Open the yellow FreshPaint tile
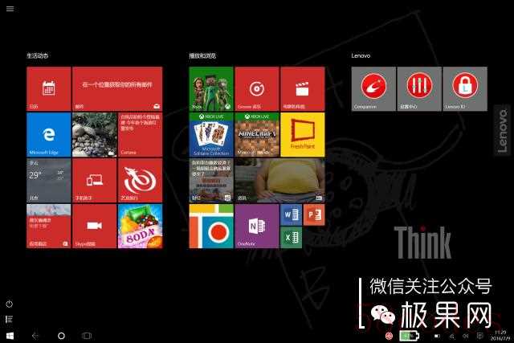This screenshot has height=343, width=514. click(303, 134)
